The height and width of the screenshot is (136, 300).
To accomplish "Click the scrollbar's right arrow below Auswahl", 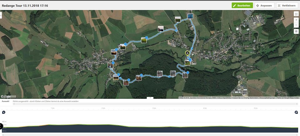I will click(x=297, y=104).
